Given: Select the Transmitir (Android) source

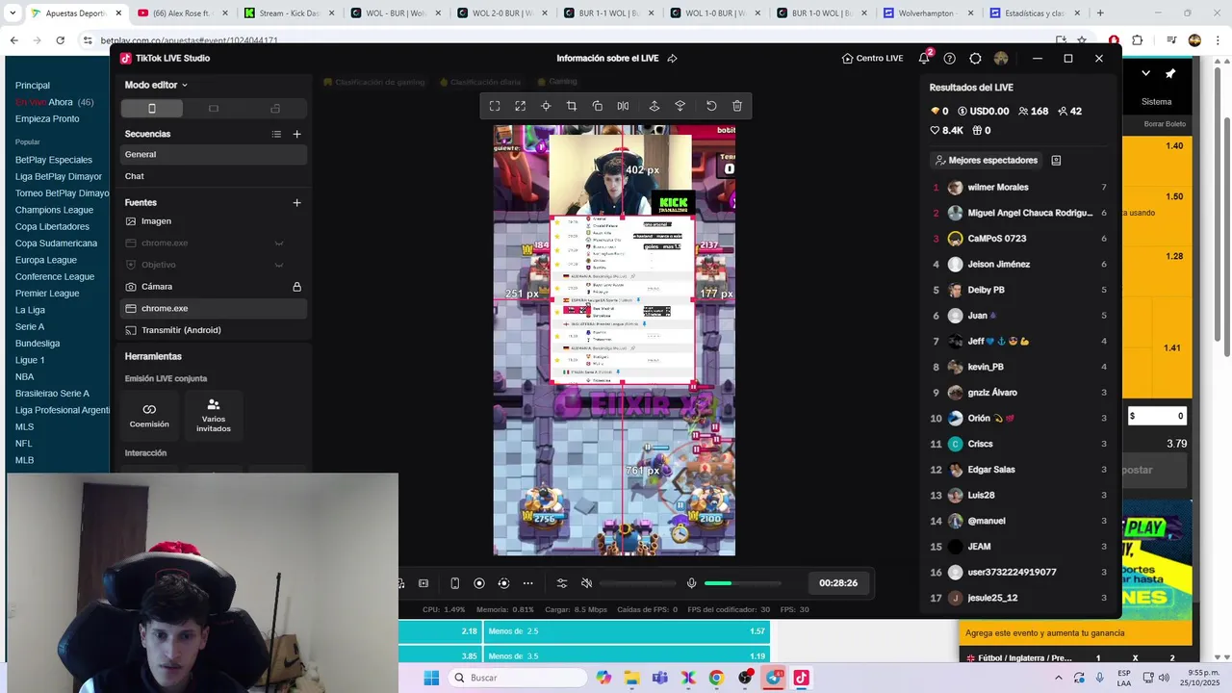Looking at the screenshot, I should (x=214, y=330).
